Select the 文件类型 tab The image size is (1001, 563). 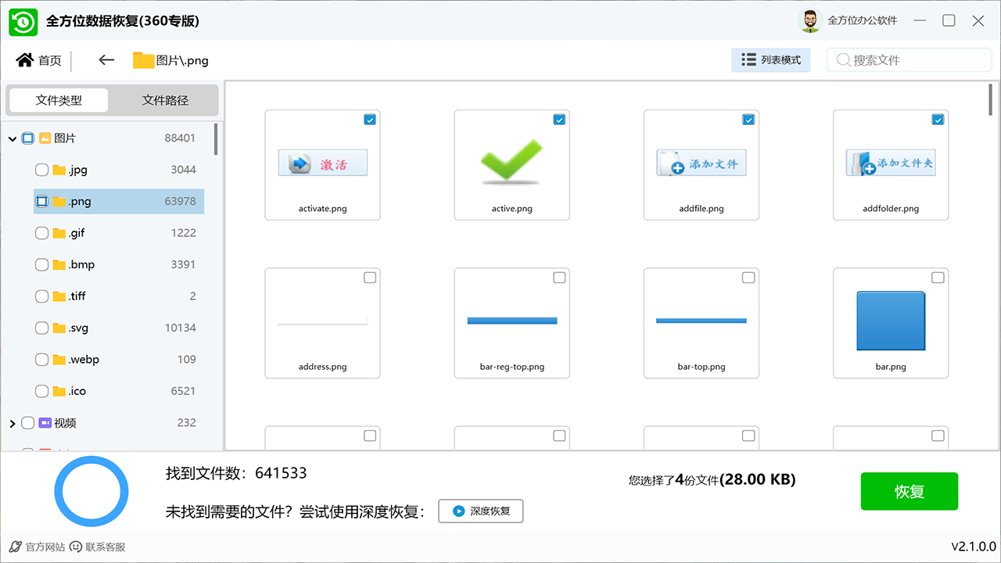click(59, 100)
